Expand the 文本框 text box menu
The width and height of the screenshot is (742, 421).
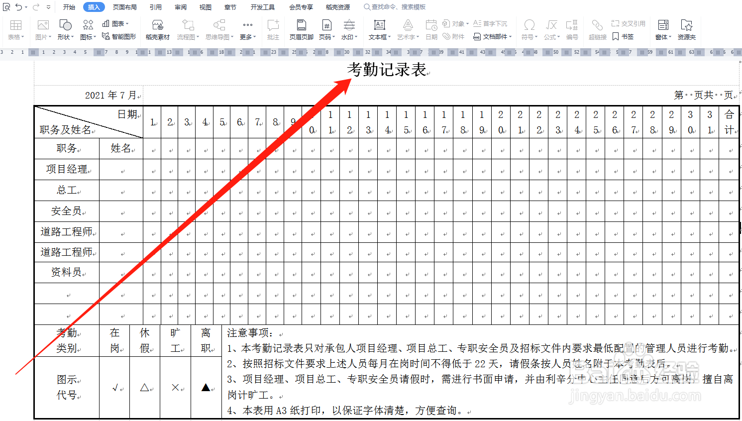(x=380, y=30)
